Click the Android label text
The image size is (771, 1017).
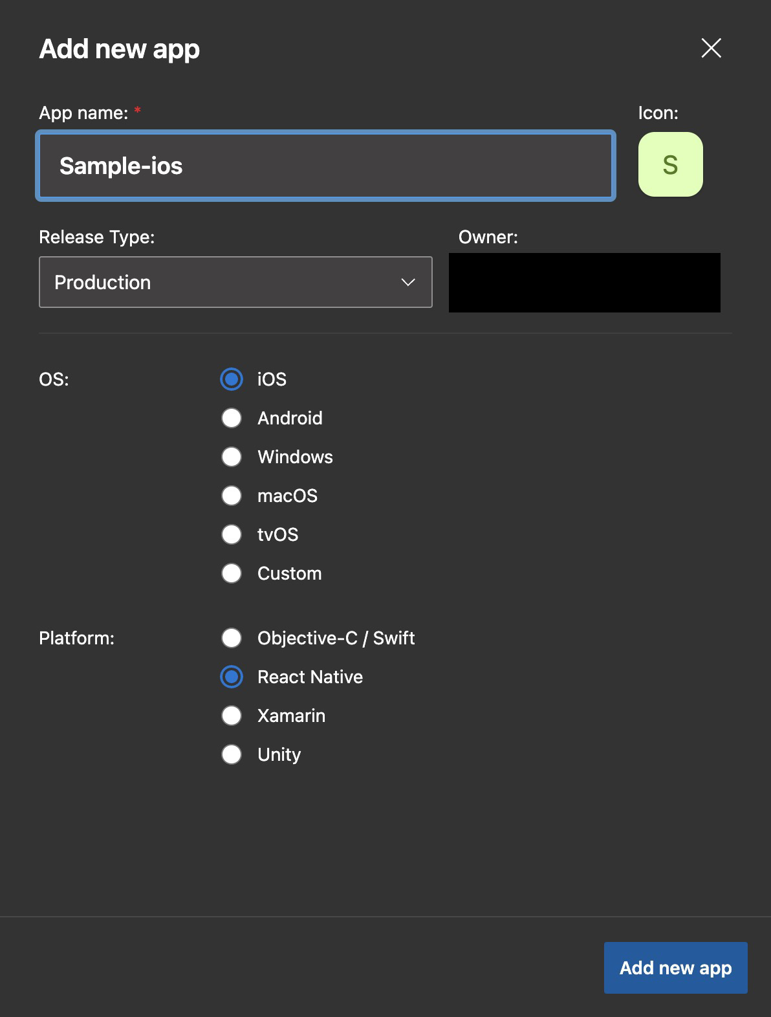290,418
